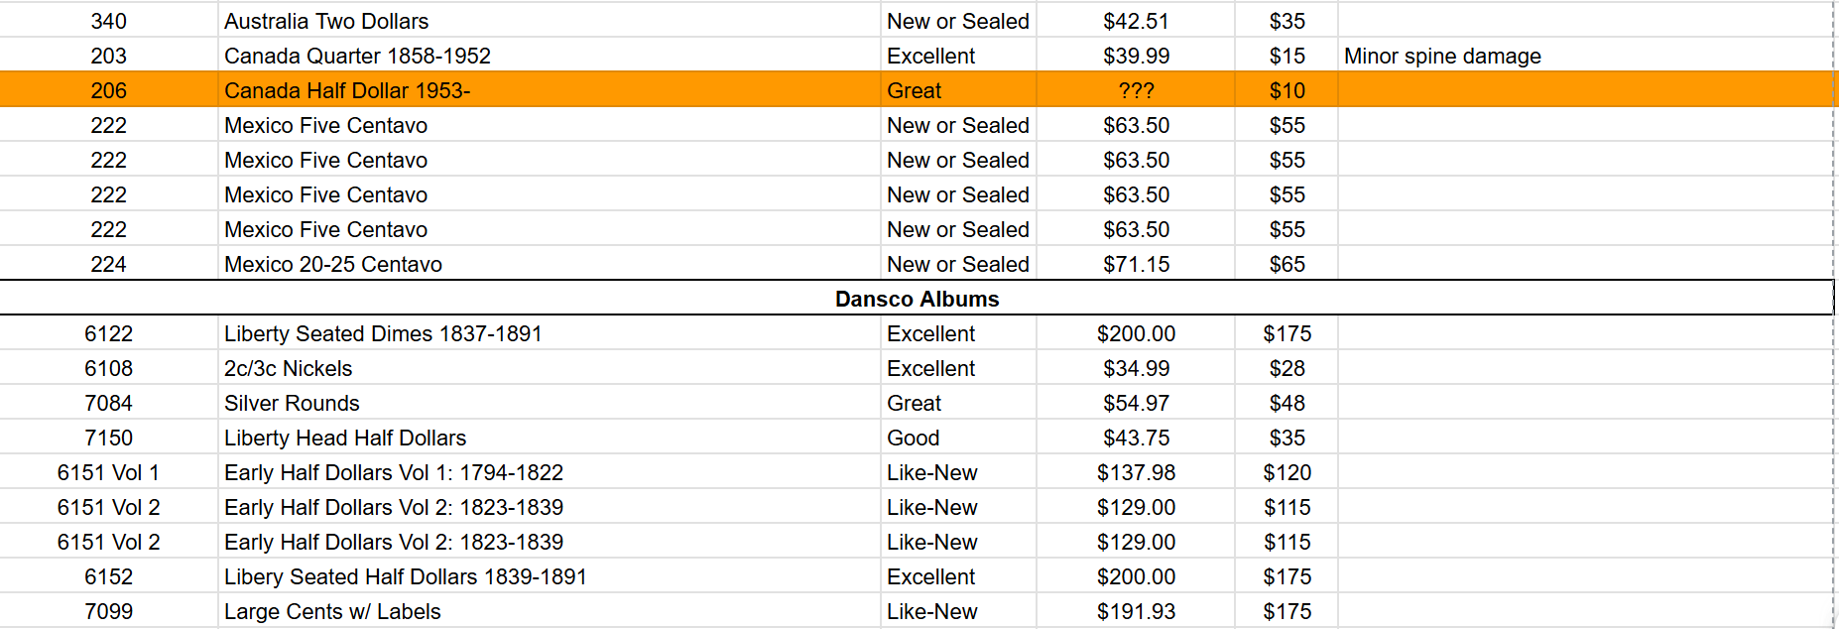The height and width of the screenshot is (629, 1839).
Task: Select album number 340 cell
Action: click(109, 21)
